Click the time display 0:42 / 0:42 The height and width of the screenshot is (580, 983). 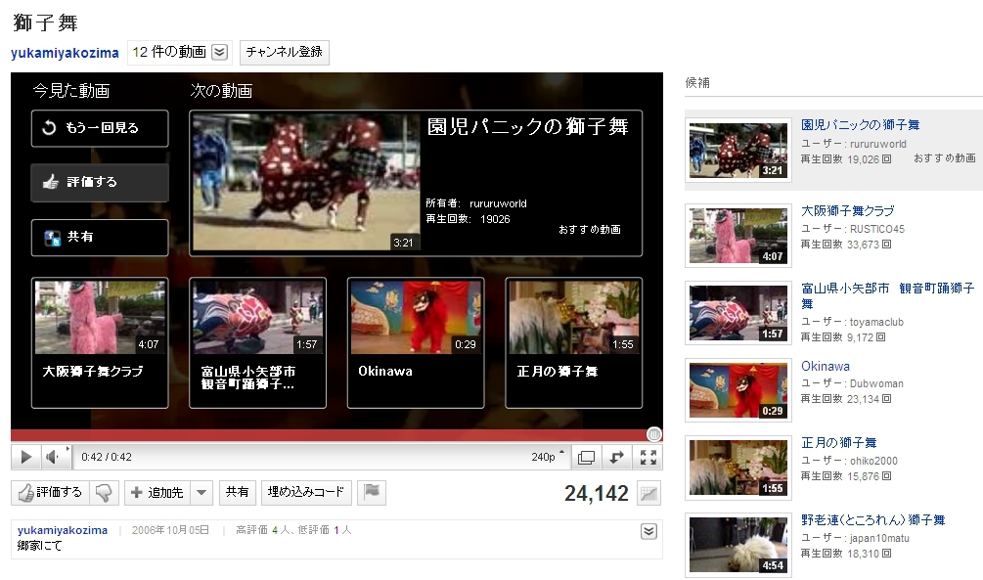(107, 457)
